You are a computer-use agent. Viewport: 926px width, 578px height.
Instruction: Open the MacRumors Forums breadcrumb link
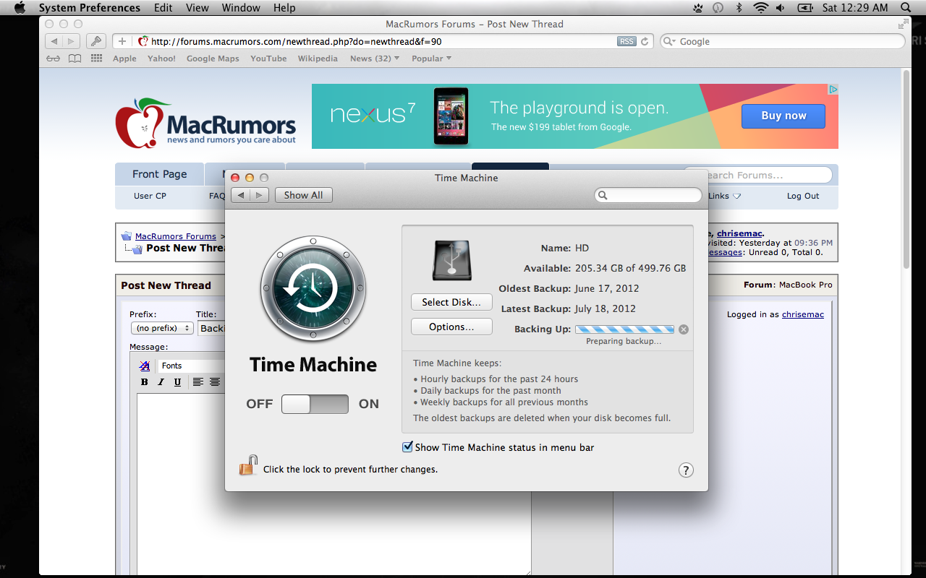coord(176,236)
